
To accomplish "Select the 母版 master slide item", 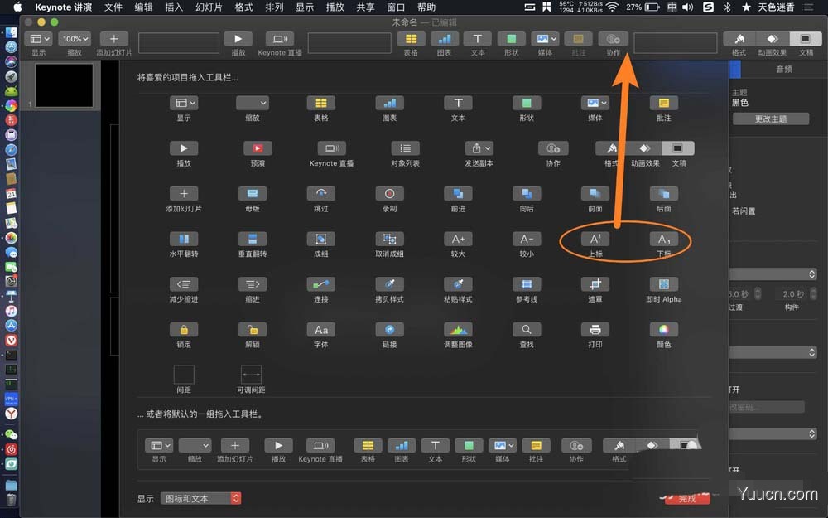I will point(253,194).
